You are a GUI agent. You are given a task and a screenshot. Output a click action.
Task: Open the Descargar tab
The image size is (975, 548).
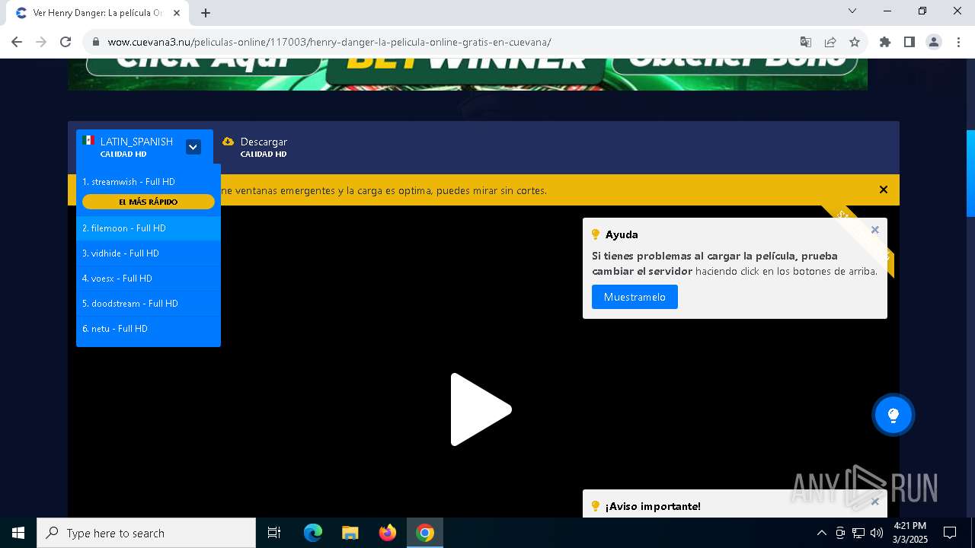(x=255, y=147)
